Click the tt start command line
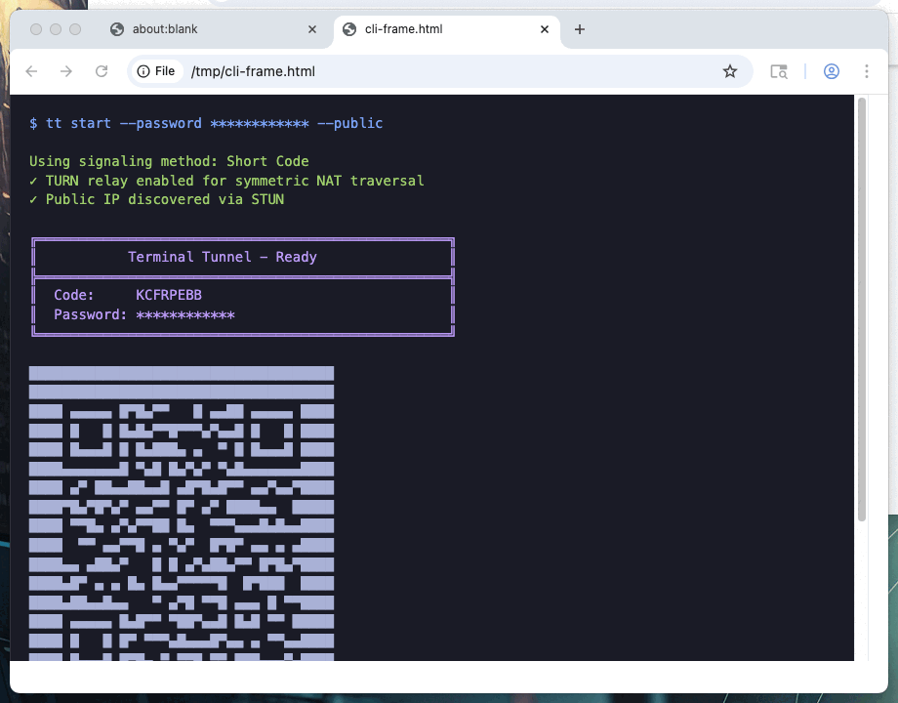The height and width of the screenshot is (703, 898). tap(206, 123)
